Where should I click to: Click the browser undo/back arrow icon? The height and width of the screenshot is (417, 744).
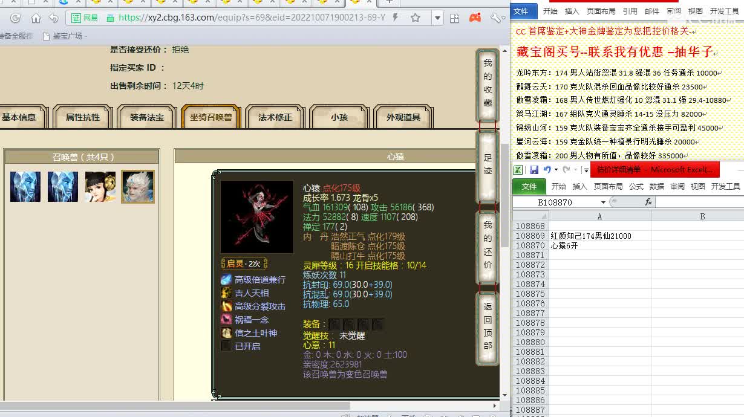coord(54,18)
